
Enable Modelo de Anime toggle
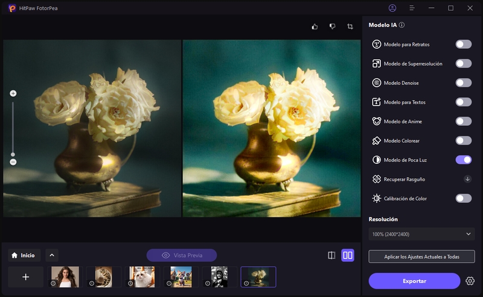point(464,122)
